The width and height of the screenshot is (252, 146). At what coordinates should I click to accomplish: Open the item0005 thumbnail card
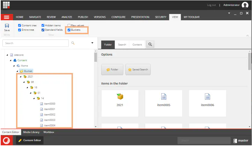pyautogui.click(x=164, y=103)
